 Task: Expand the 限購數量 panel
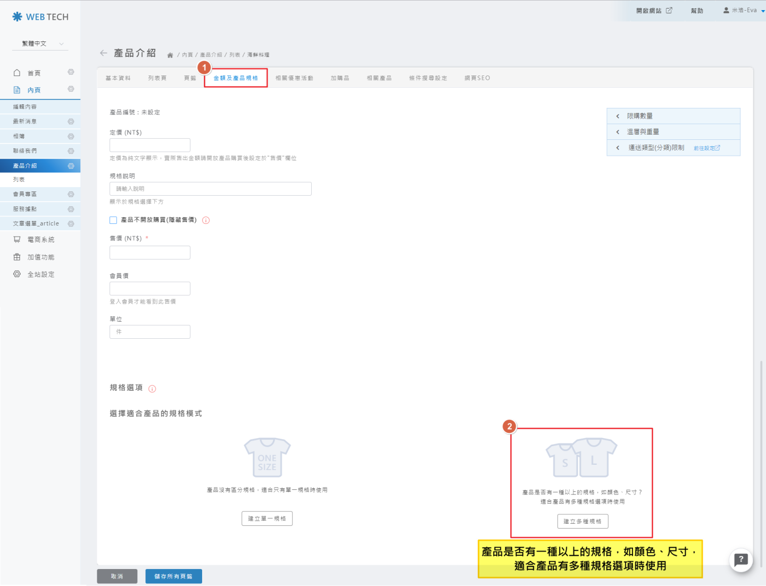pos(673,116)
